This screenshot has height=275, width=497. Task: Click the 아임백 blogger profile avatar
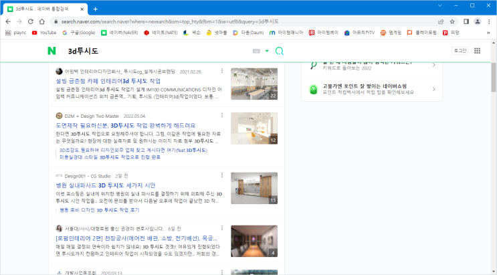click(59, 72)
